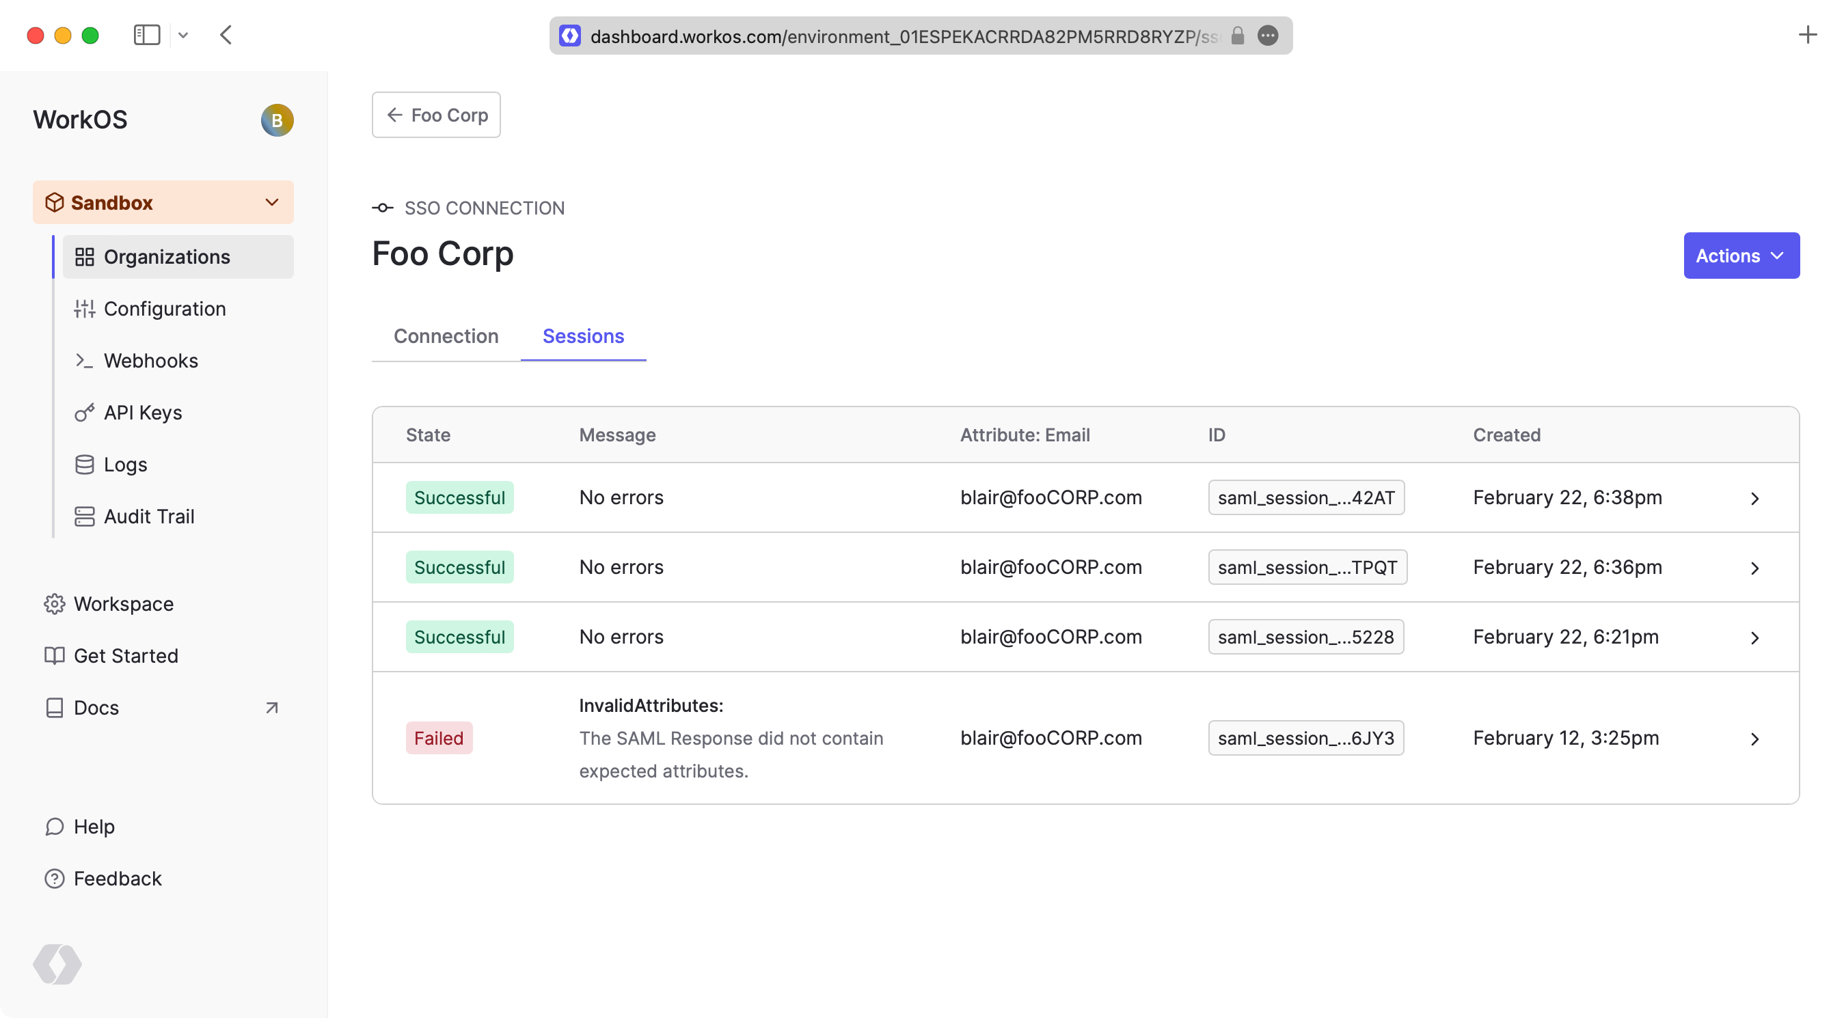Click the WorkOS logo at sidebar bottom
The width and height of the screenshot is (1844, 1018).
pos(57,963)
